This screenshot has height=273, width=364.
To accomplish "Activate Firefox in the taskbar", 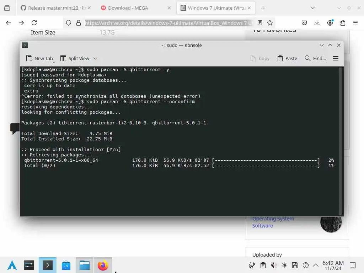I will pyautogui.click(x=103, y=265).
